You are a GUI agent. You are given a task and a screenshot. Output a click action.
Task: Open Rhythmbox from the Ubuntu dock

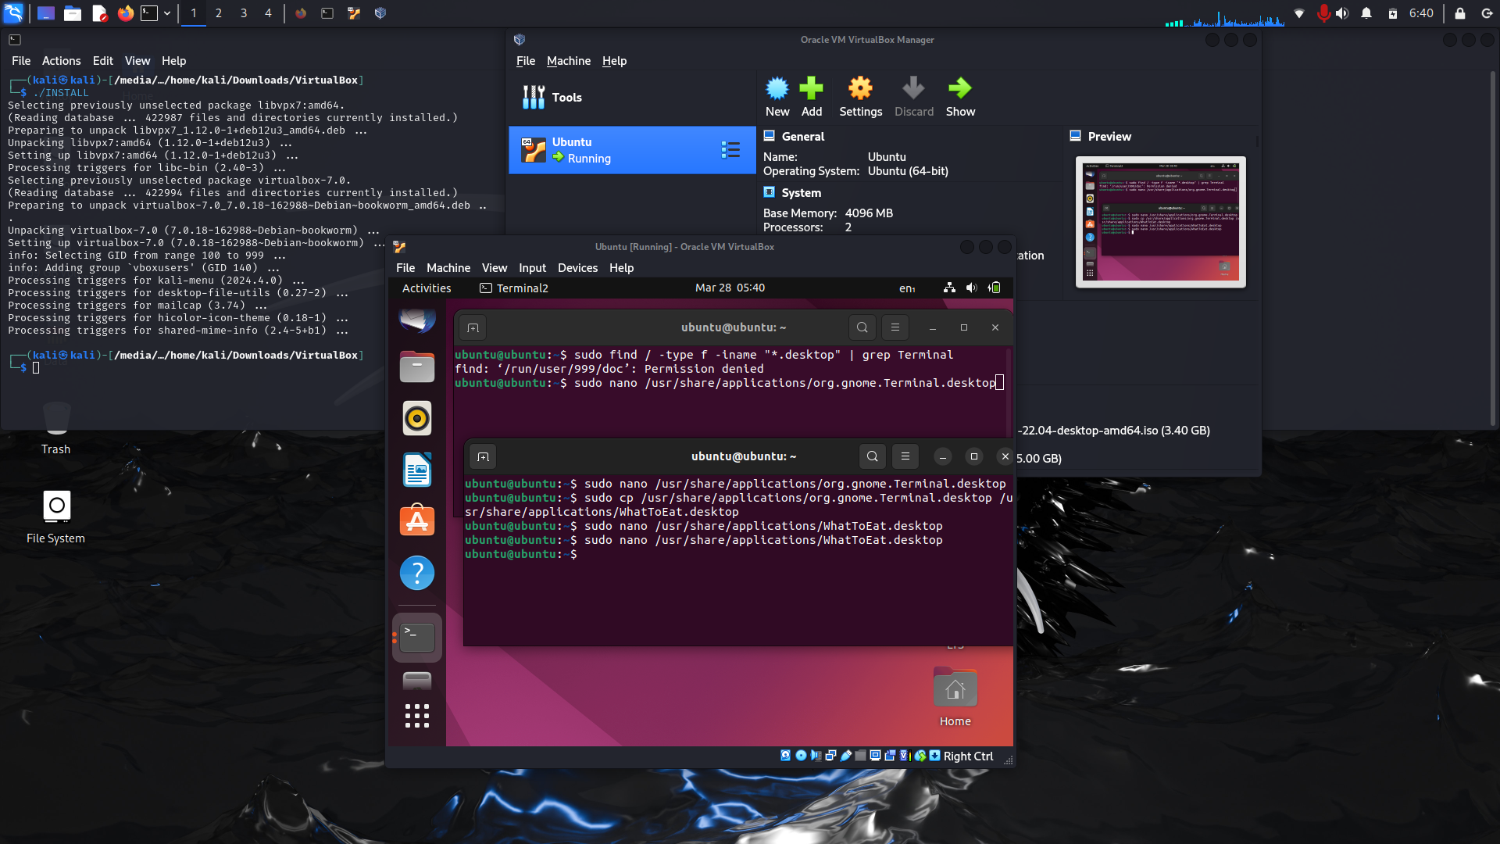417,419
